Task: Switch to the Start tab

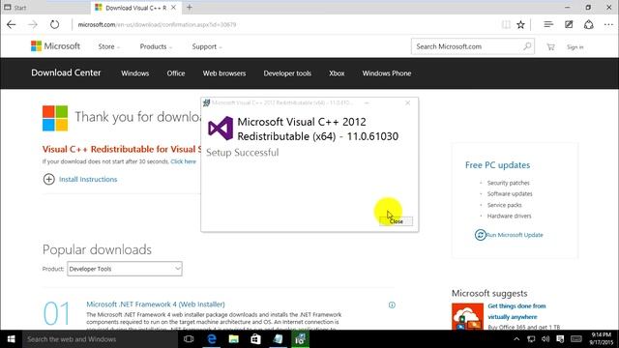Action: point(45,8)
